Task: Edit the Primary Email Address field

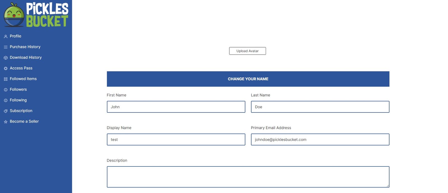Action: pos(320,140)
